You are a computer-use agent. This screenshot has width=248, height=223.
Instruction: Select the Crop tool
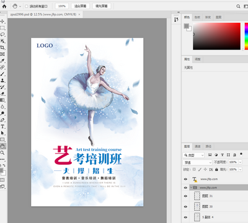coord(2,48)
